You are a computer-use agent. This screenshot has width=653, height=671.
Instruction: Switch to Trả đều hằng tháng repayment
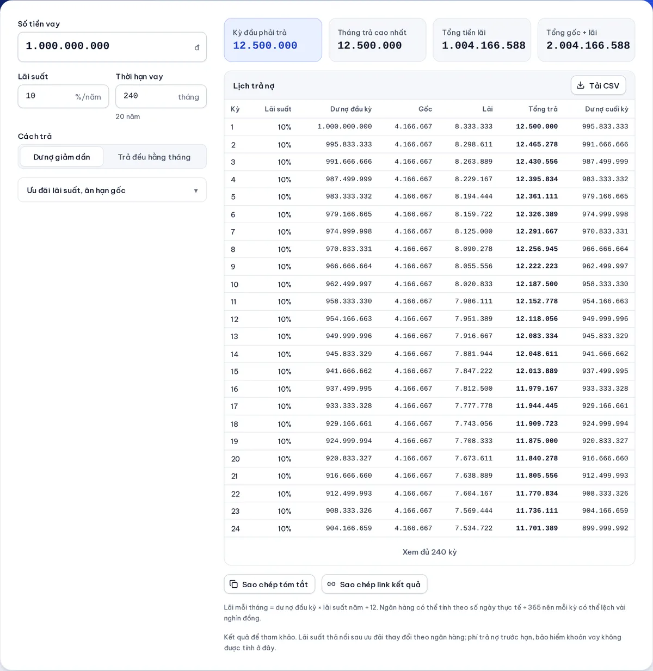[x=155, y=157]
